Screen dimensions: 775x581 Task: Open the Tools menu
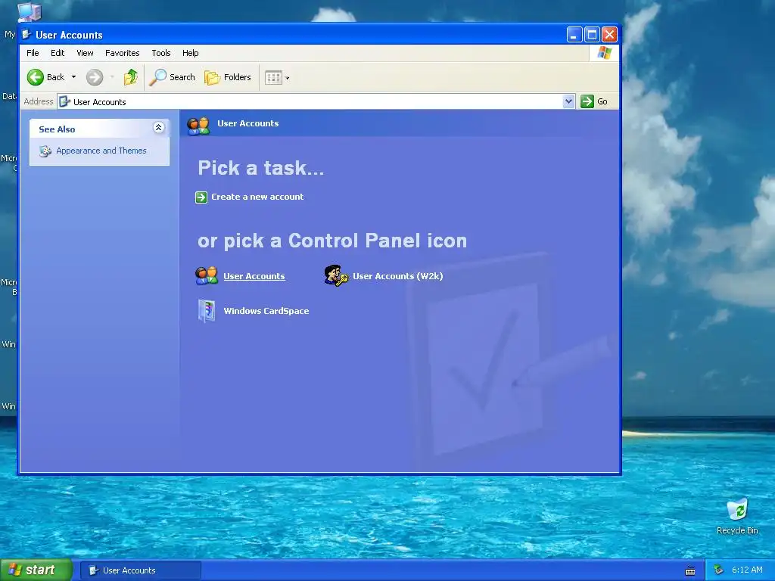point(161,53)
